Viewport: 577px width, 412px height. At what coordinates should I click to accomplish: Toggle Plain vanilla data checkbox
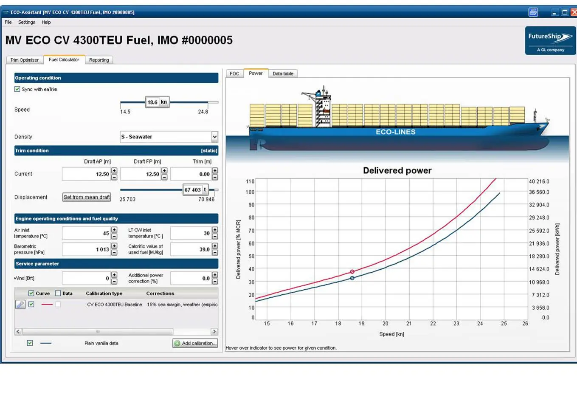pos(30,343)
